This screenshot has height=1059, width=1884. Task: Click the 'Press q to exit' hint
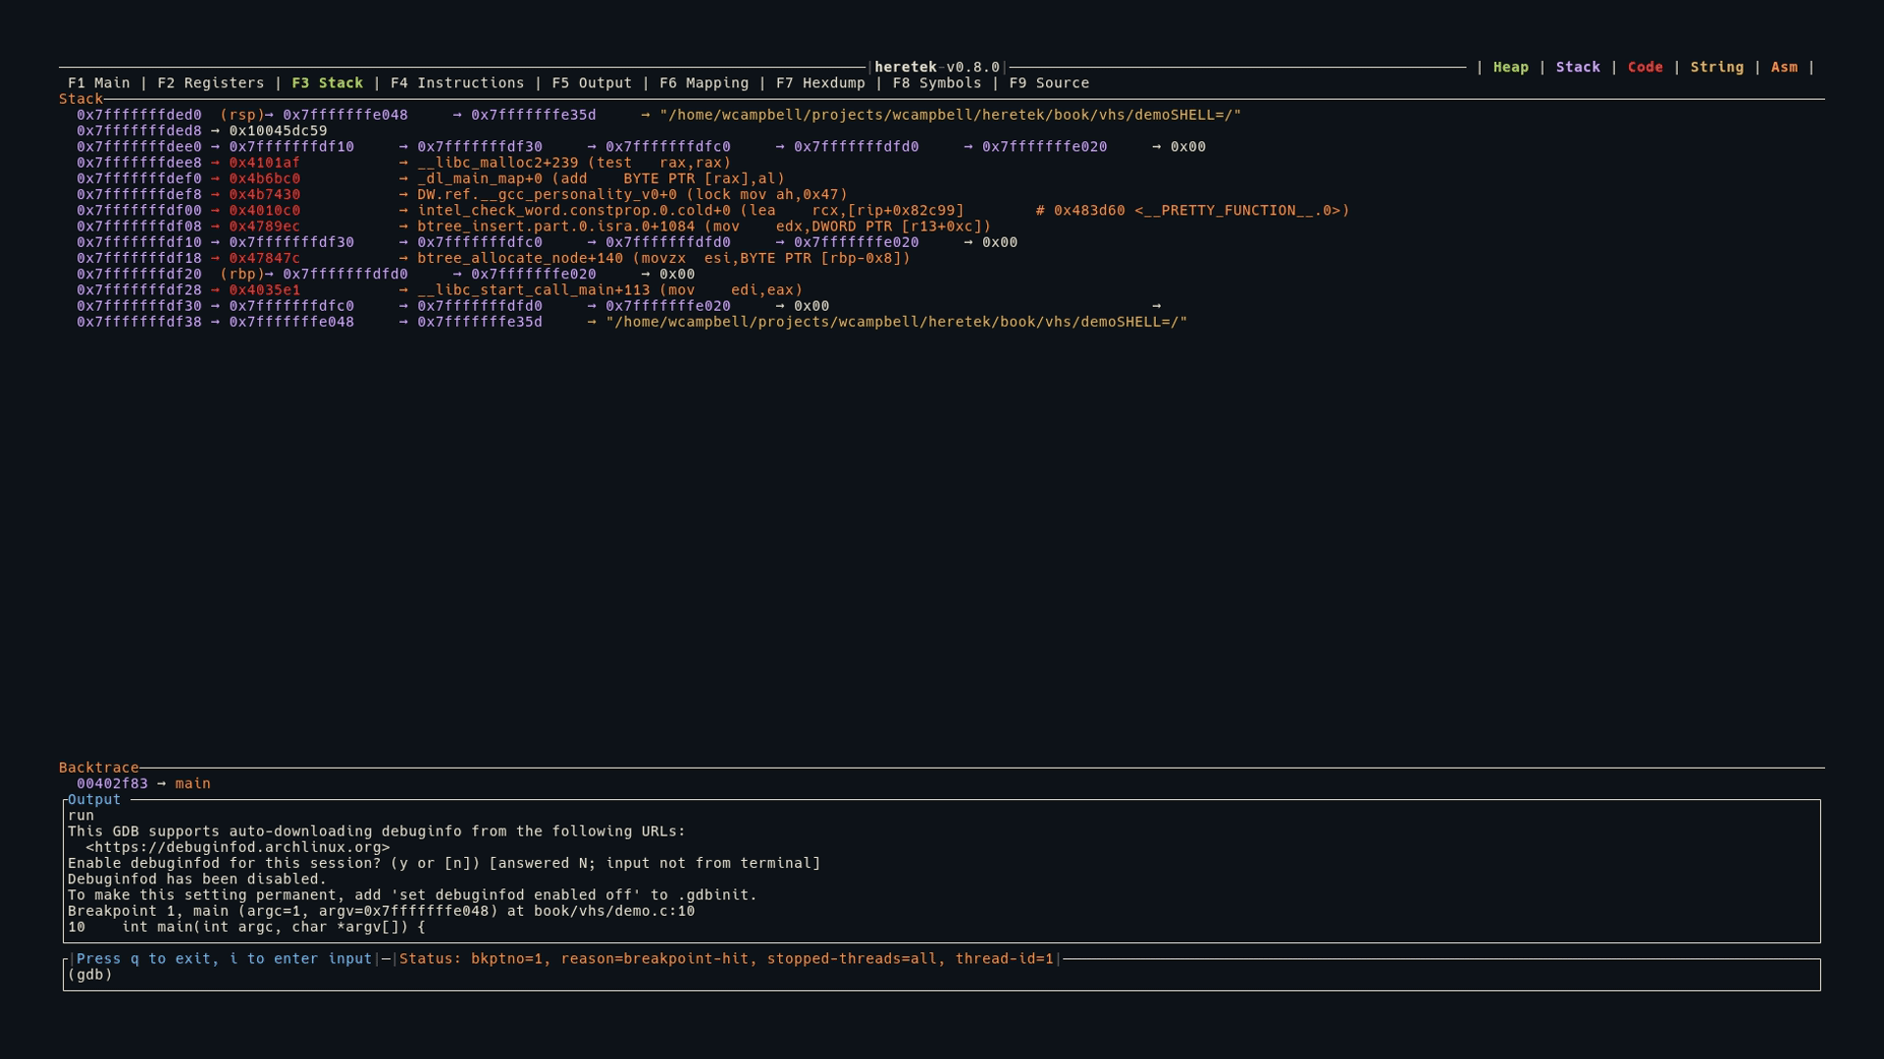(x=224, y=959)
